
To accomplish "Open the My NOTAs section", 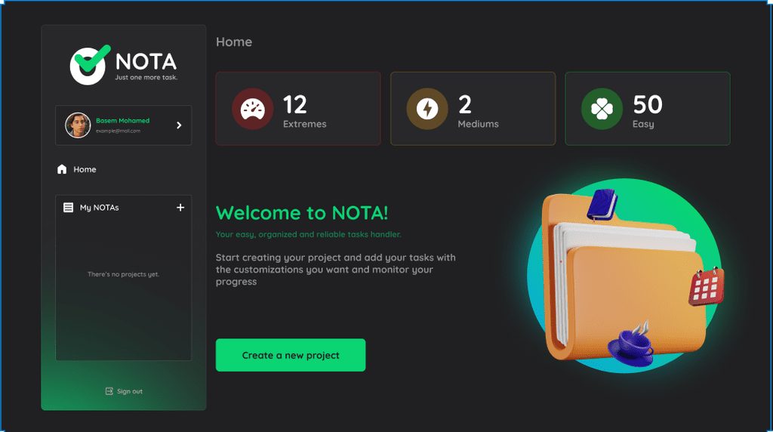I will click(x=100, y=208).
